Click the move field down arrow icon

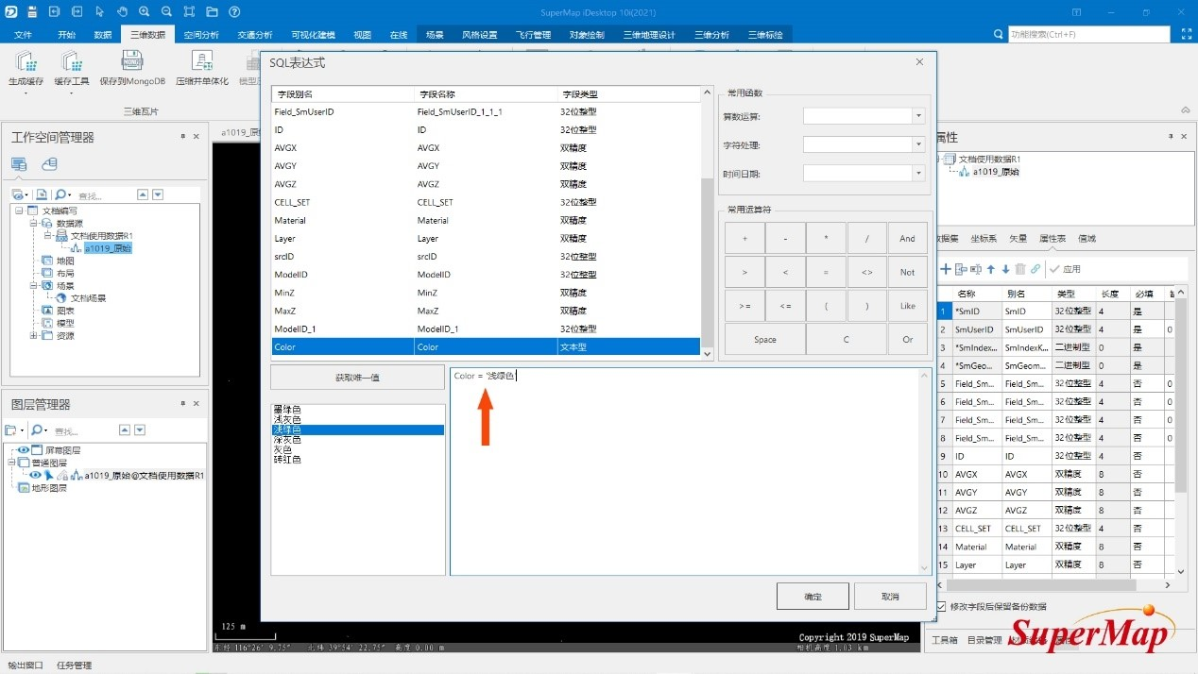click(1005, 269)
